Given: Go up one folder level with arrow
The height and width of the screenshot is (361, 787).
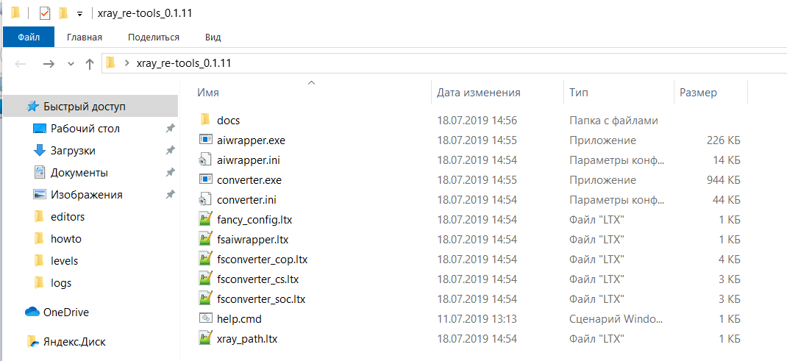Looking at the screenshot, I should pyautogui.click(x=89, y=64).
